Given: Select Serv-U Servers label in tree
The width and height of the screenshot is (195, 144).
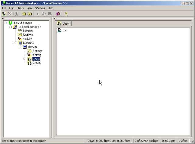Looking at the screenshot, I should (23, 23).
